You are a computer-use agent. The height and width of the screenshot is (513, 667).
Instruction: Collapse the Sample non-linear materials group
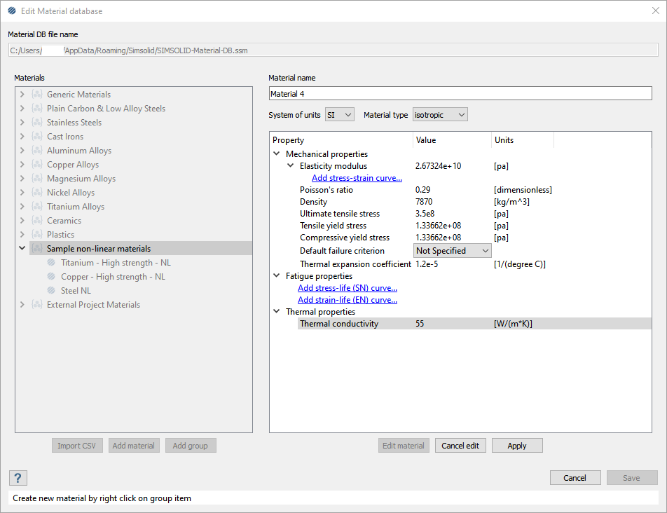point(22,249)
